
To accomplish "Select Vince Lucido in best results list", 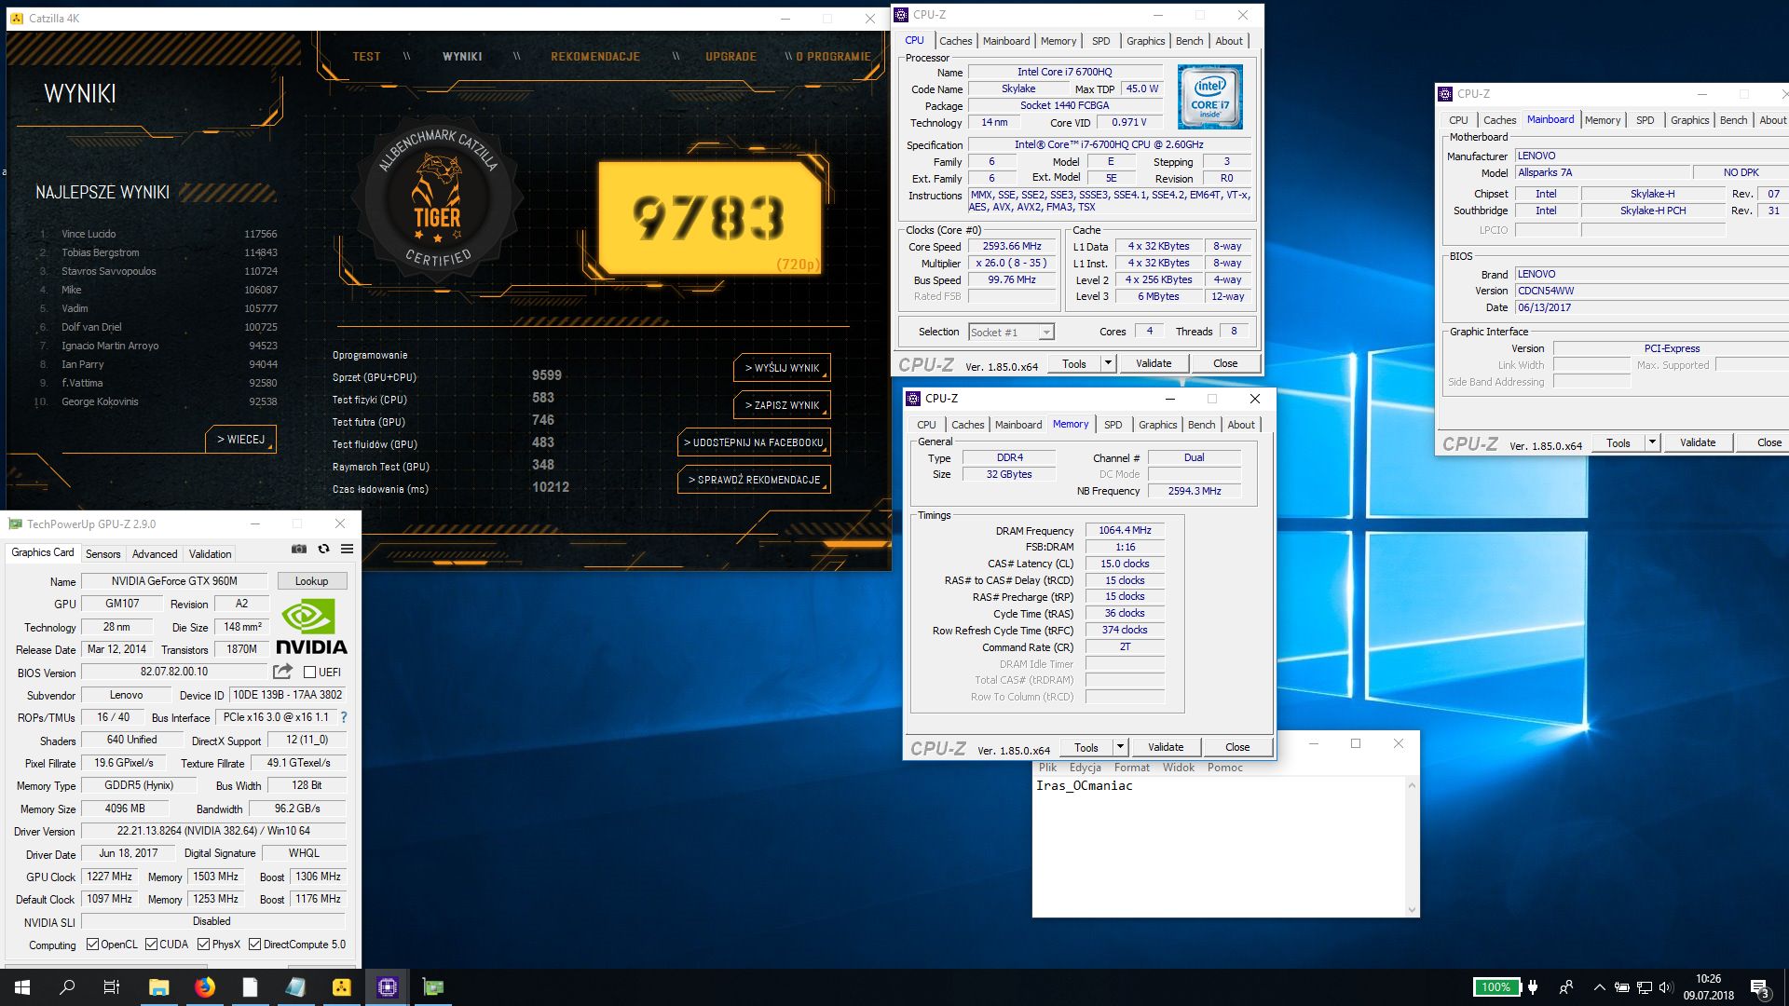I will point(157,234).
